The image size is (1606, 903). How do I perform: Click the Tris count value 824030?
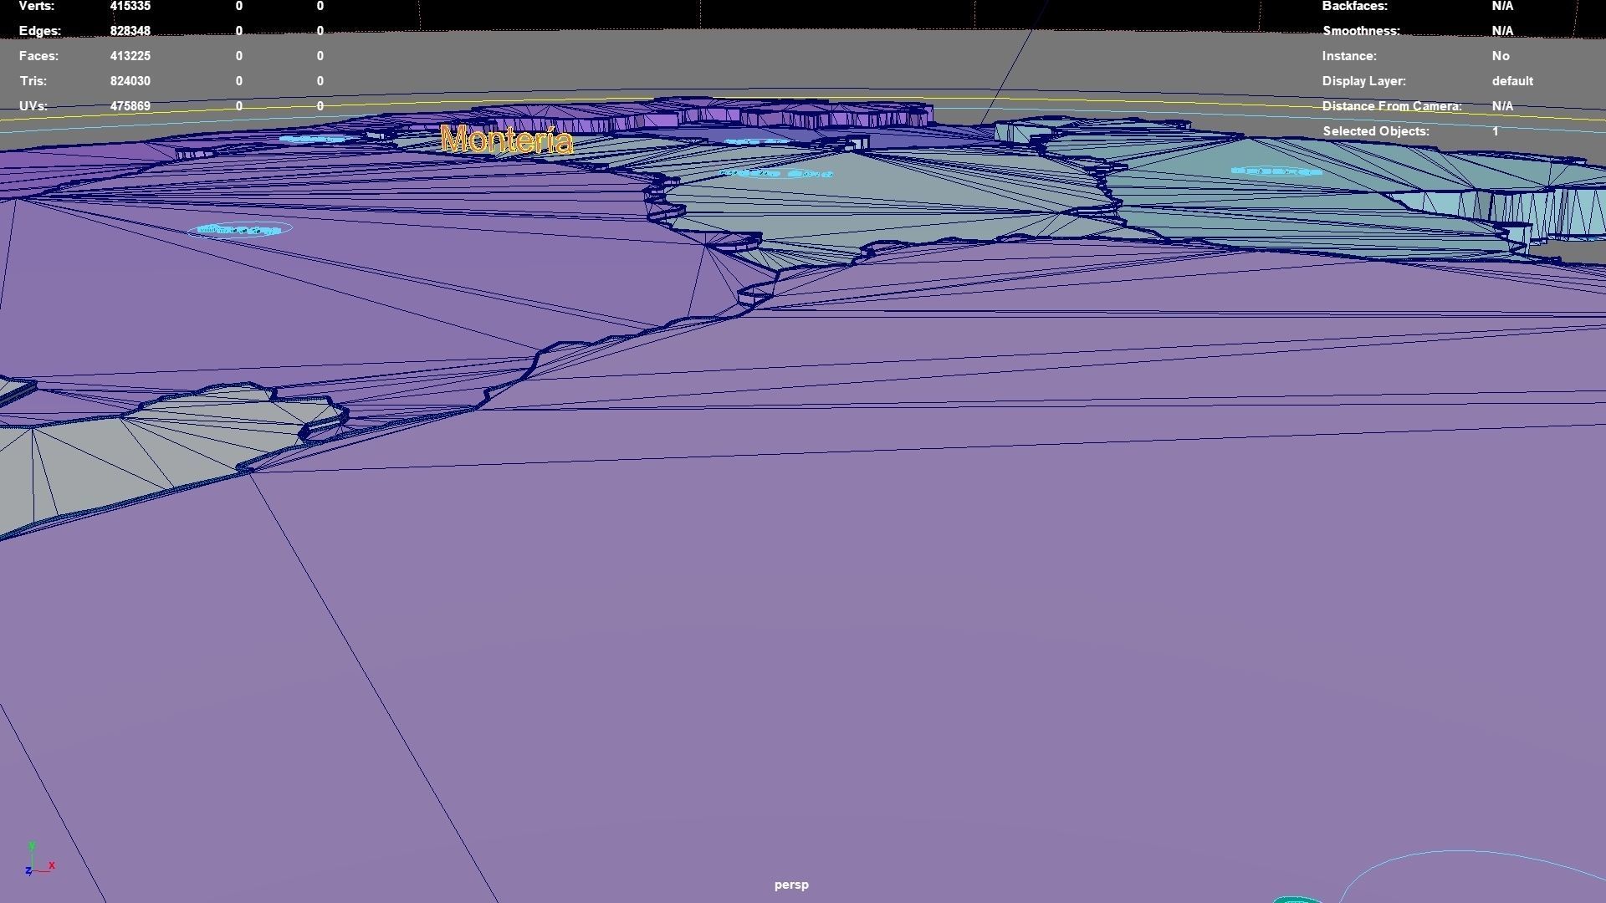click(130, 81)
